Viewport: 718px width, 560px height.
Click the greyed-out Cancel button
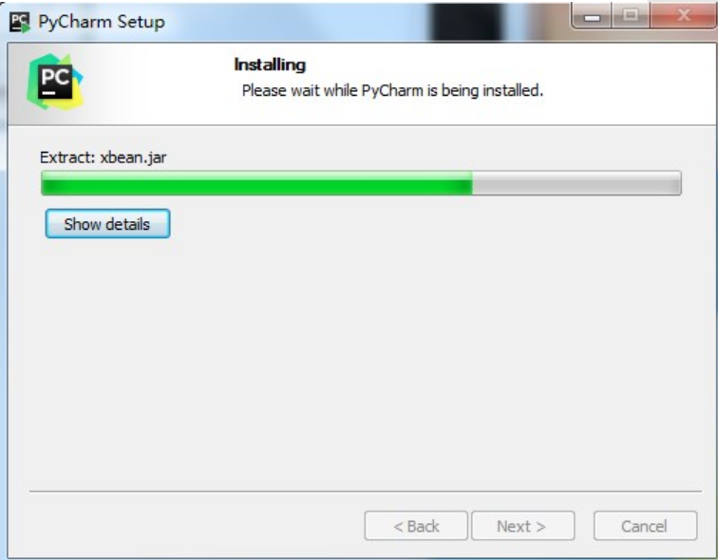(x=645, y=526)
